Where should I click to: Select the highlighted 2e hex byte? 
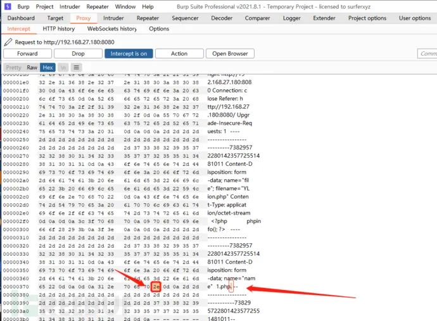pos(156,287)
